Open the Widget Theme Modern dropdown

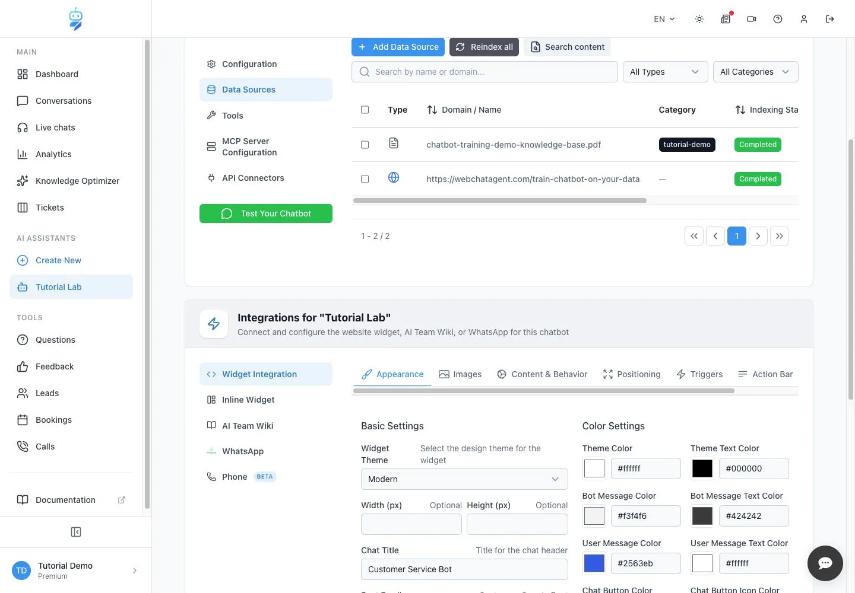[464, 479]
